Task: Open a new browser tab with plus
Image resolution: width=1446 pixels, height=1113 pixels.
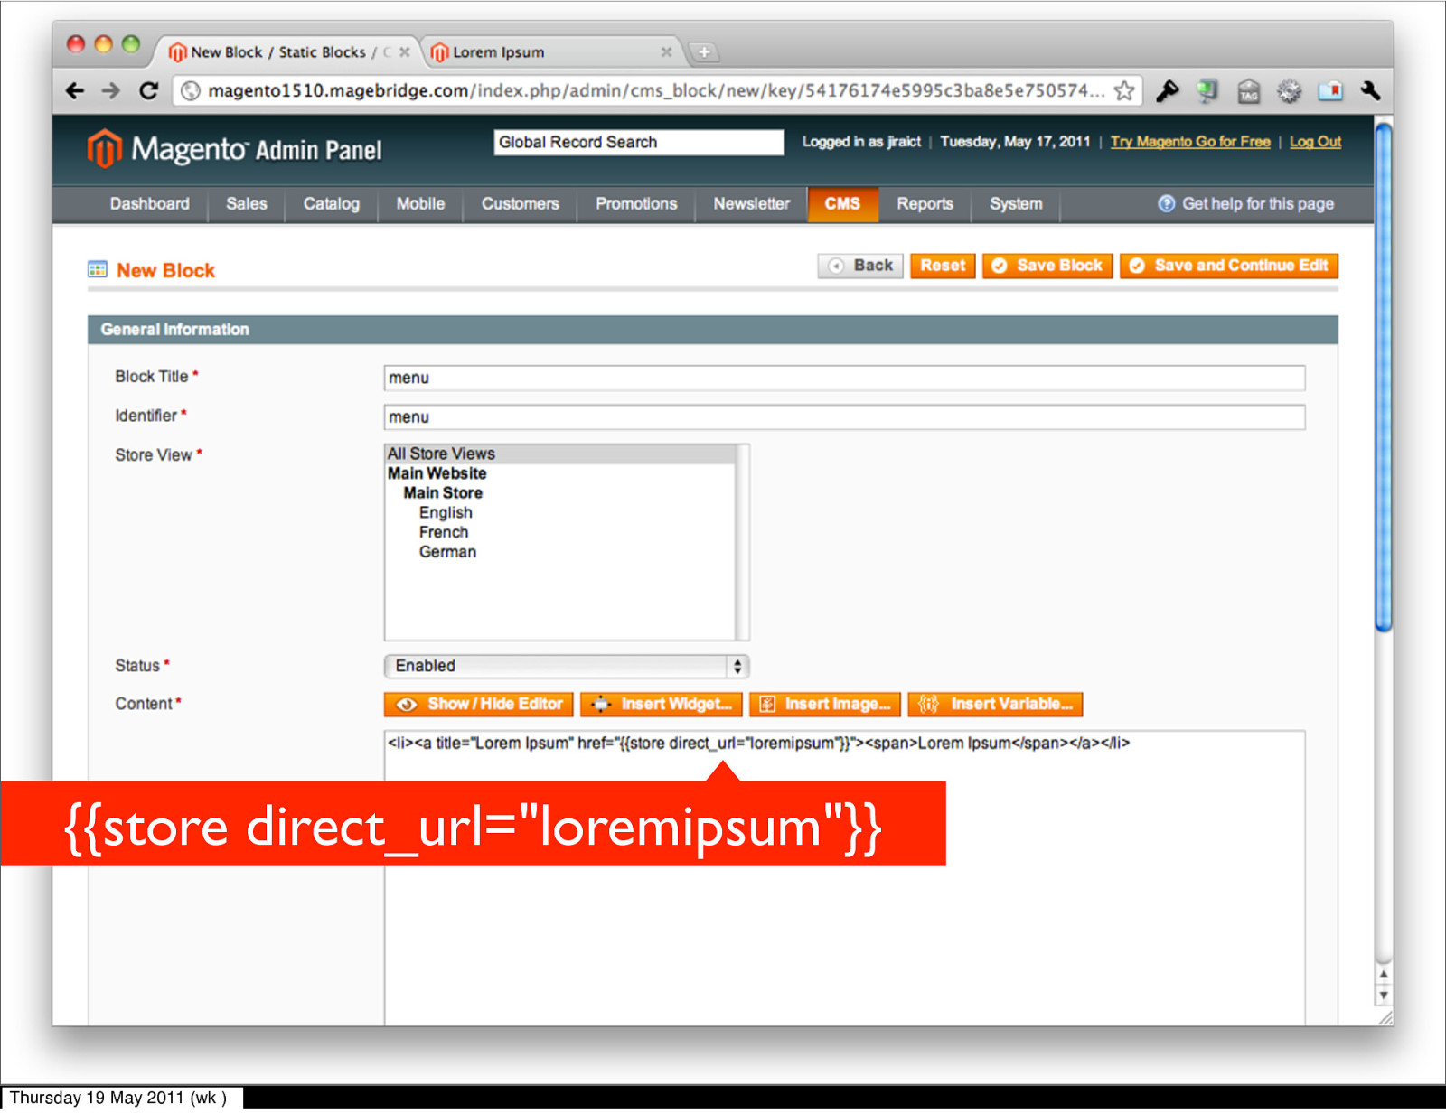Action: [x=704, y=52]
